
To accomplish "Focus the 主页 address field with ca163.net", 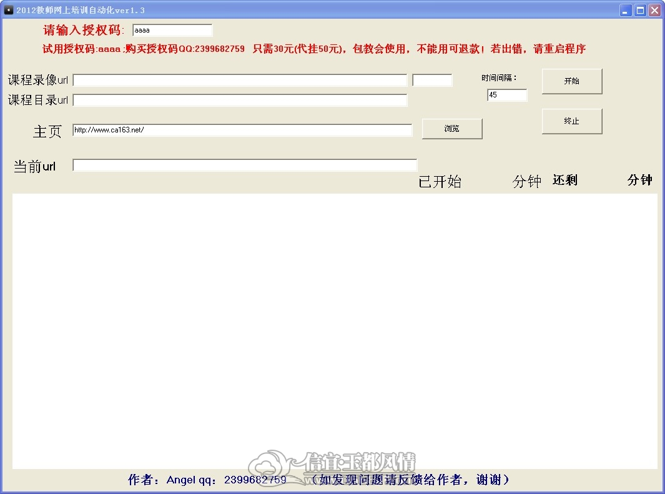I will (242, 130).
